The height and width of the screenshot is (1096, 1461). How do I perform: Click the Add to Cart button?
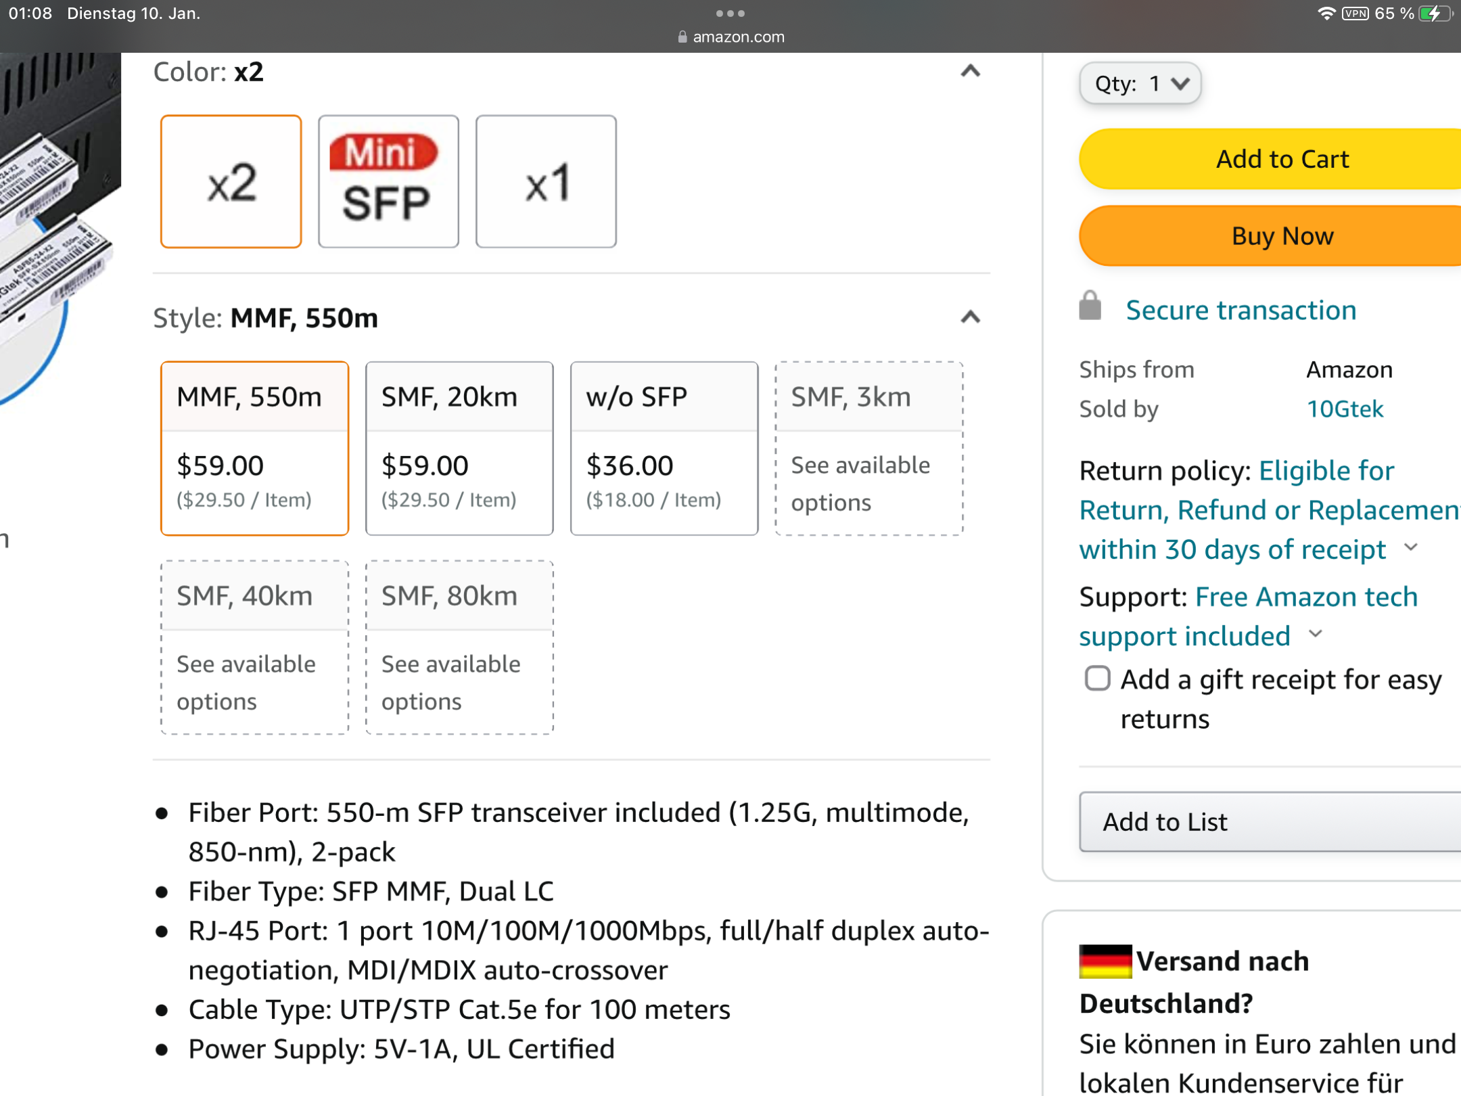(x=1282, y=159)
